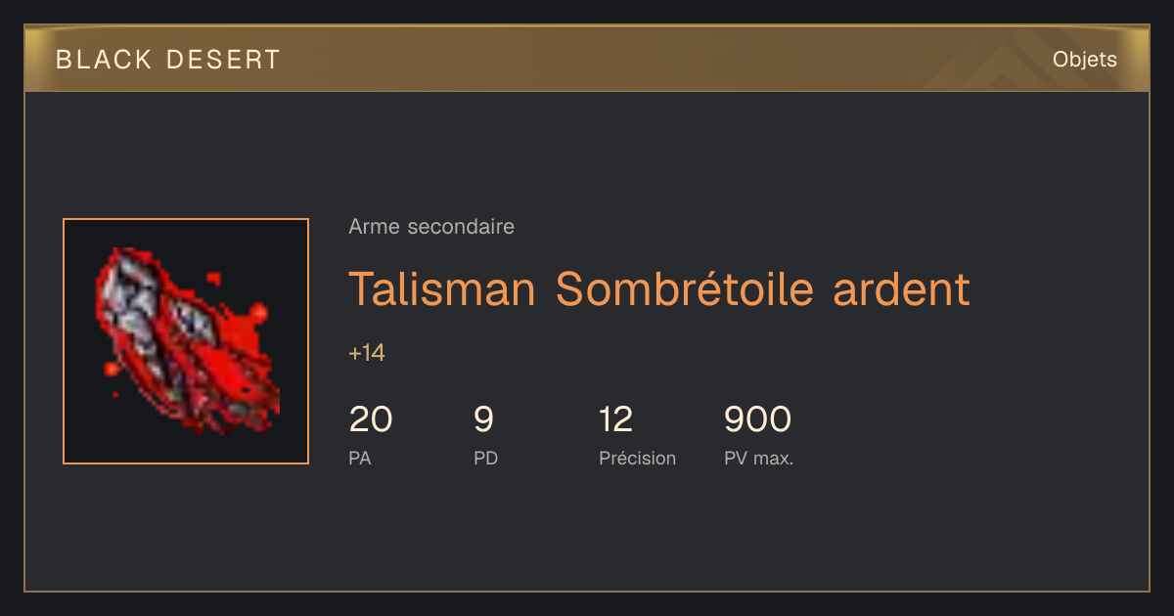Click the PA stat label
Screen dimensions: 1174x616
click(360, 458)
